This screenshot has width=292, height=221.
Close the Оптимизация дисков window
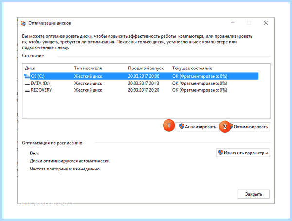click(x=266, y=23)
